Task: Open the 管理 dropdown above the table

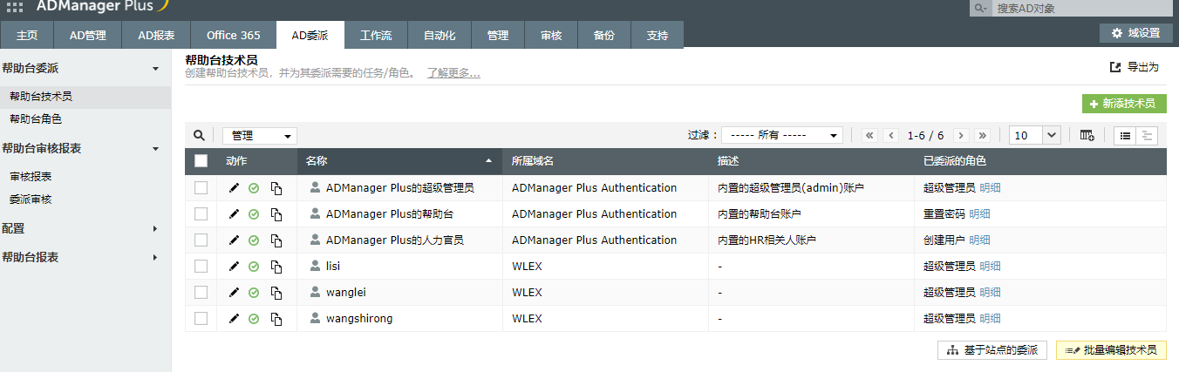Action: coord(260,136)
